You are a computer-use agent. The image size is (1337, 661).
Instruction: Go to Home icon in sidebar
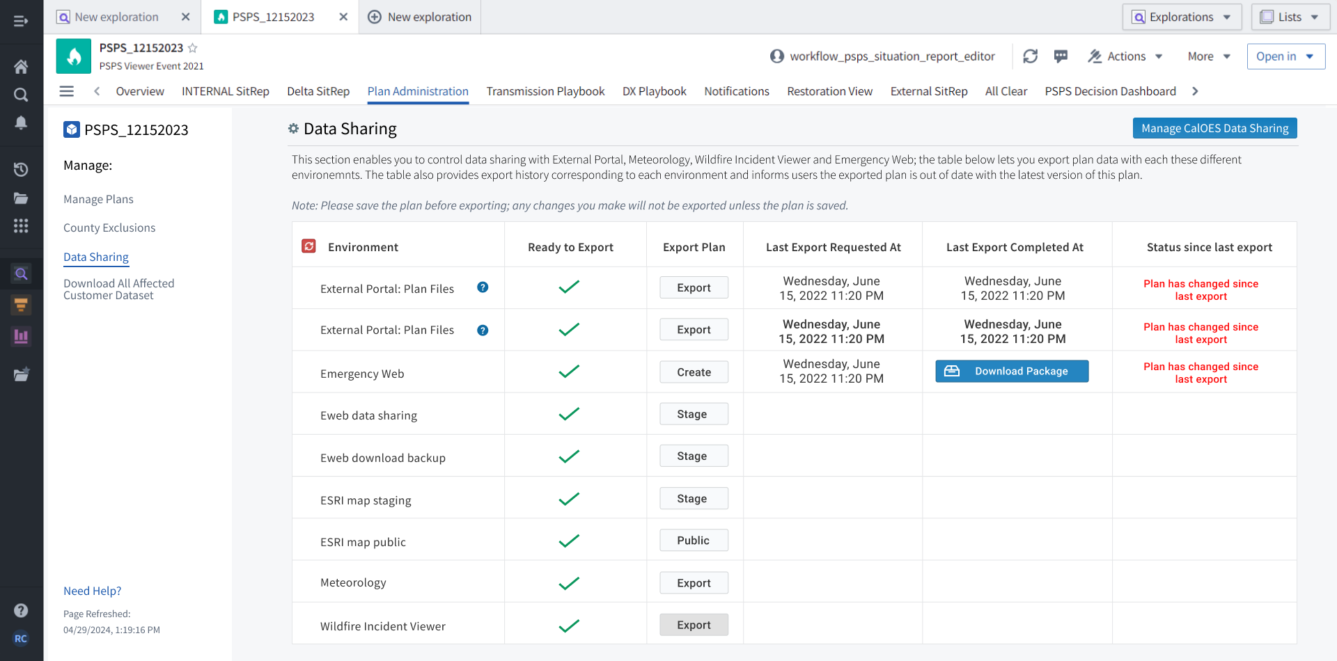coord(21,67)
